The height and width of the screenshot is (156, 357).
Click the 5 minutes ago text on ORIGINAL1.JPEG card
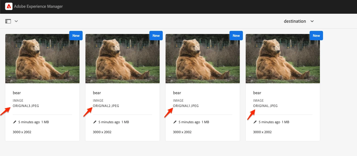point(190,122)
